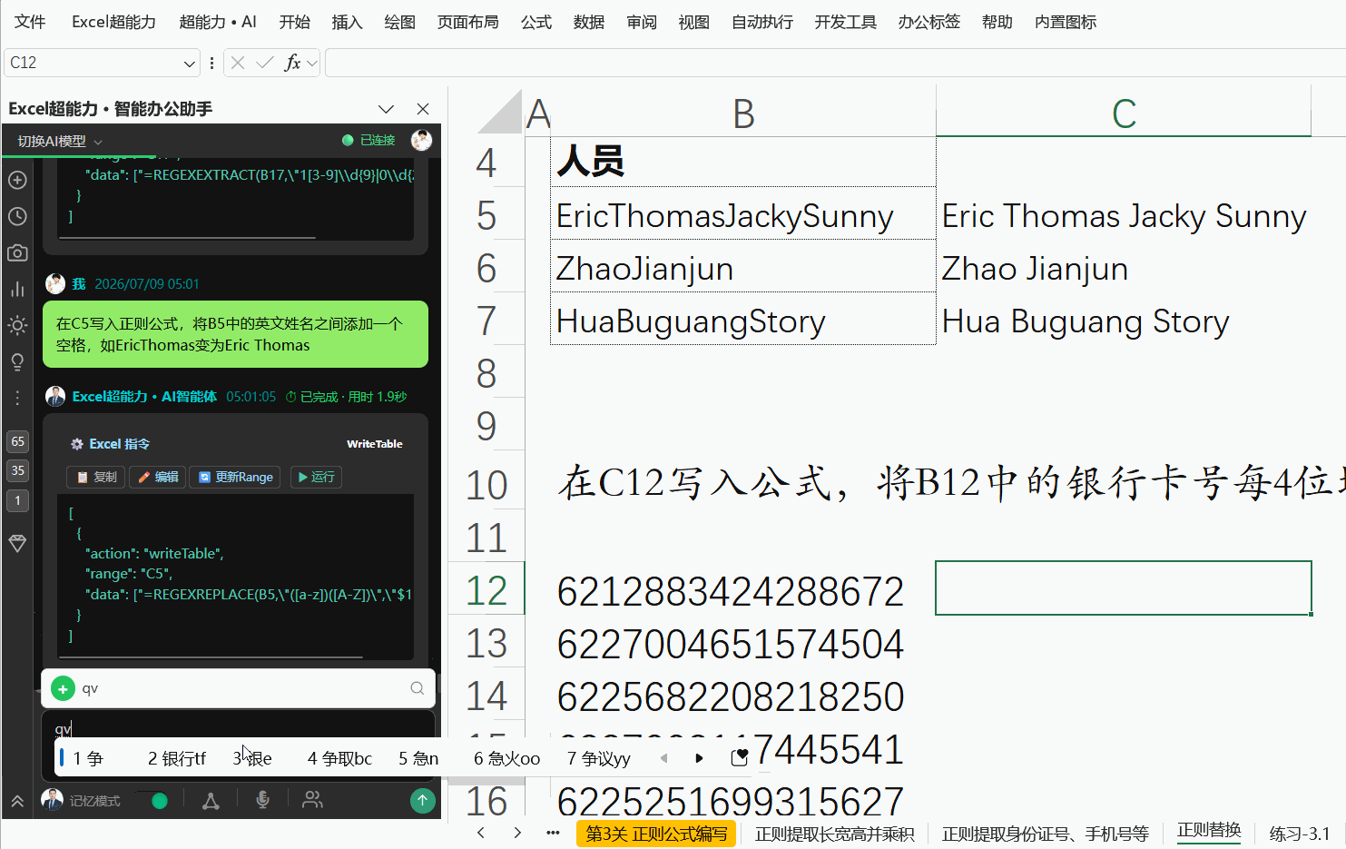This screenshot has height=849, width=1346.
Task: Expand the 切换AI模型 model dropdown
Action: [60, 141]
